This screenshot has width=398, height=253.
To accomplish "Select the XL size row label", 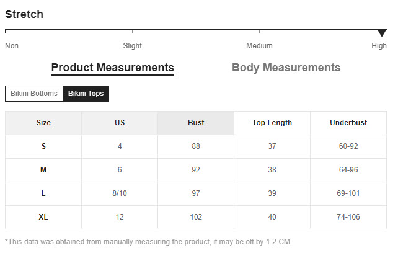I will 43,217.
